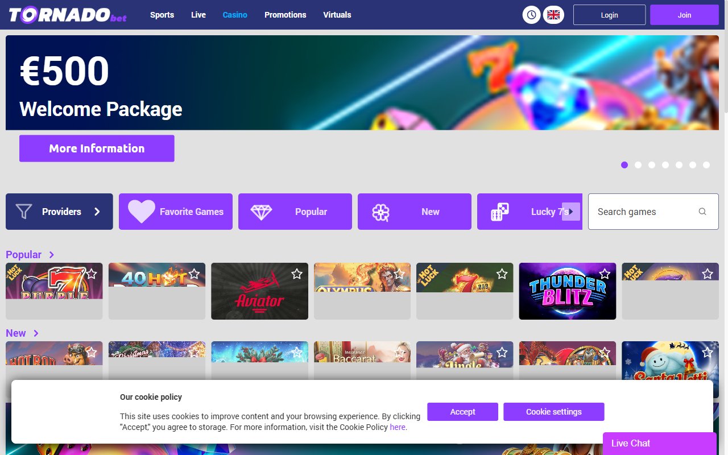The height and width of the screenshot is (455, 728).
Task: Open the clock time settings icon
Action: coord(532,15)
